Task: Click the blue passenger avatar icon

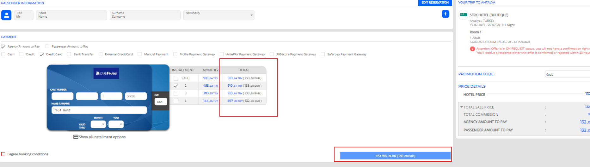Action: tap(6, 15)
